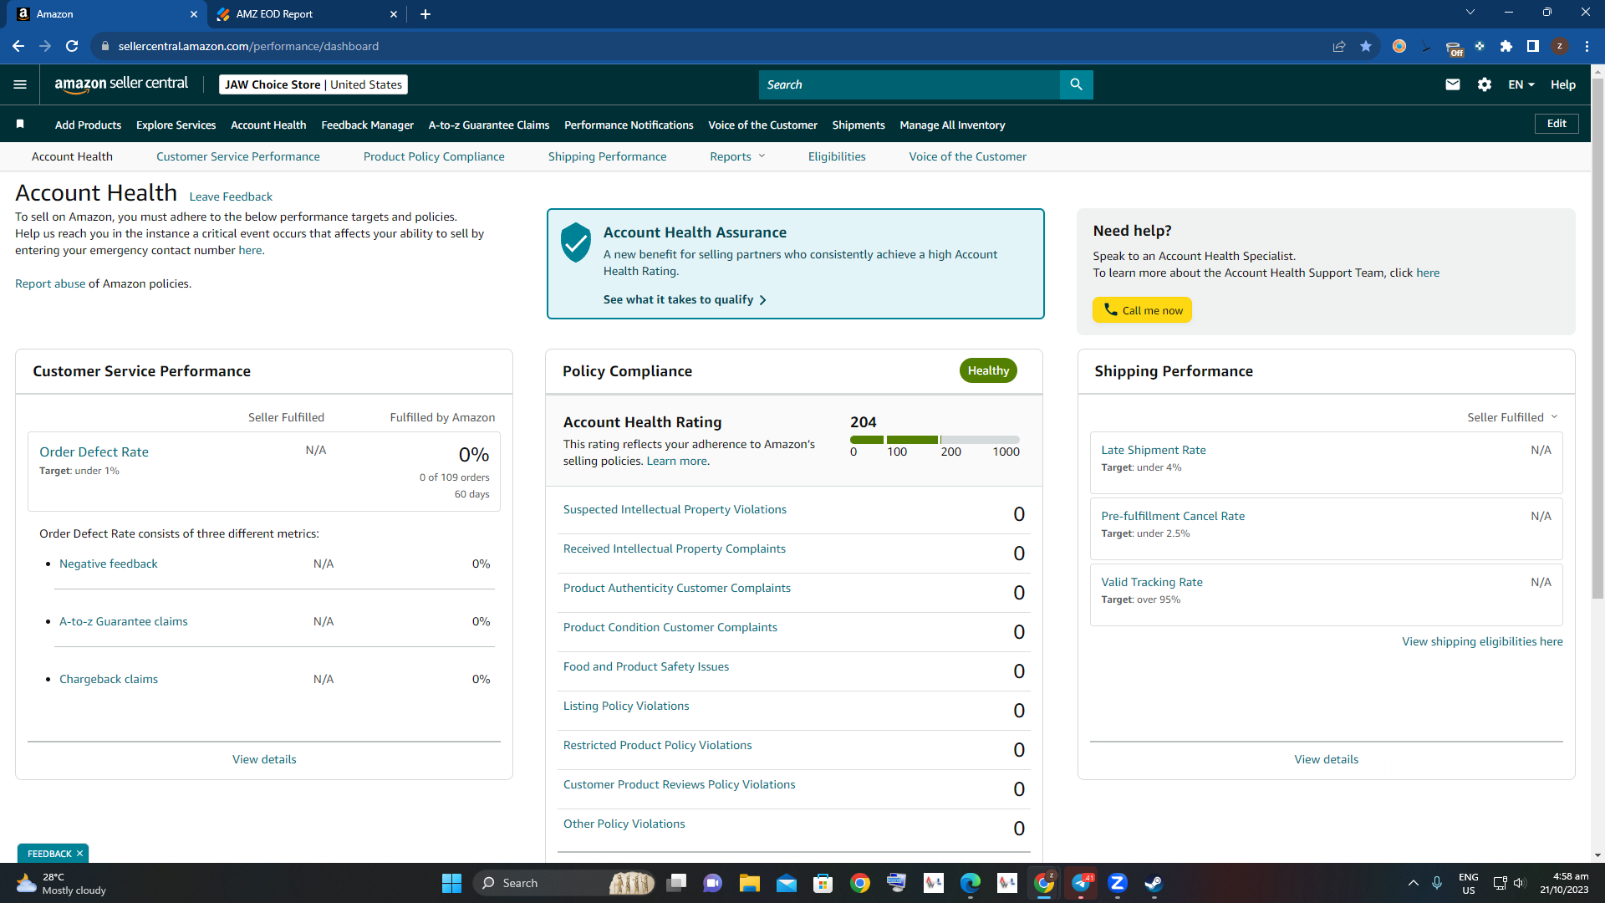The image size is (1605, 903).
Task: Open the hamburger navigation menu
Action: [20, 84]
